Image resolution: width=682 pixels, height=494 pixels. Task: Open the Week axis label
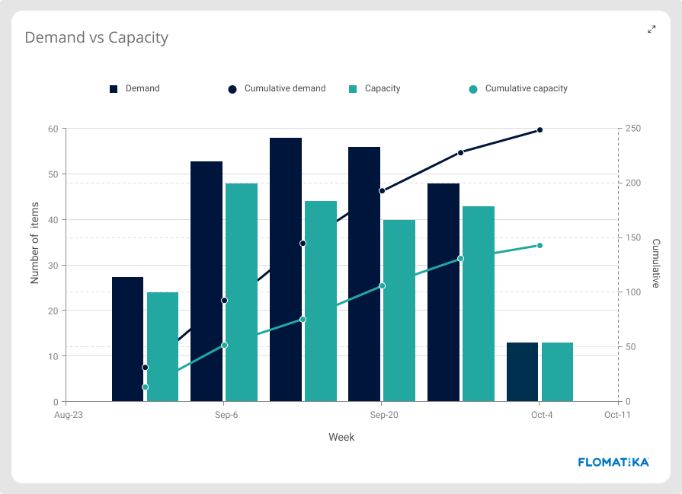click(x=341, y=437)
